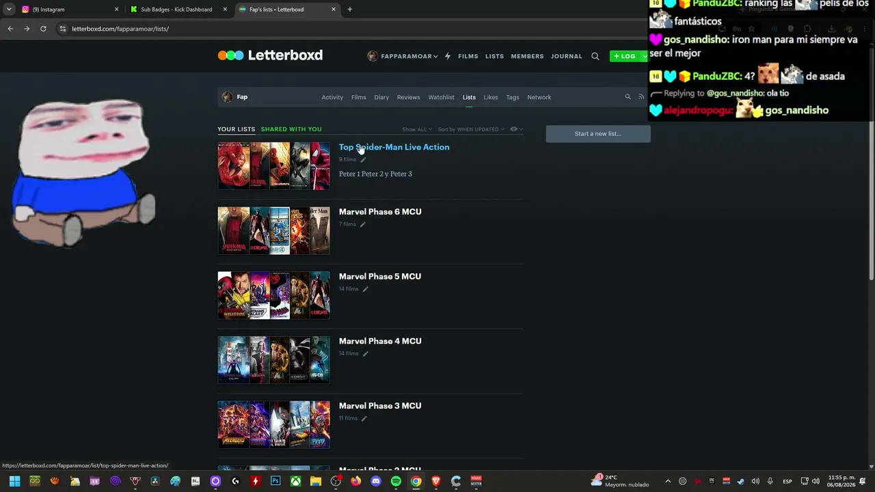Switch to the Activity profile tab
This screenshot has height=492, width=875.
pos(332,97)
